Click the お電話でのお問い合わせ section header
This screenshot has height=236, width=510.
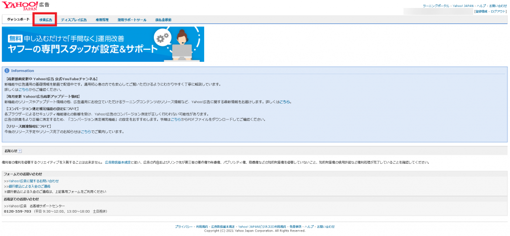[21, 199]
